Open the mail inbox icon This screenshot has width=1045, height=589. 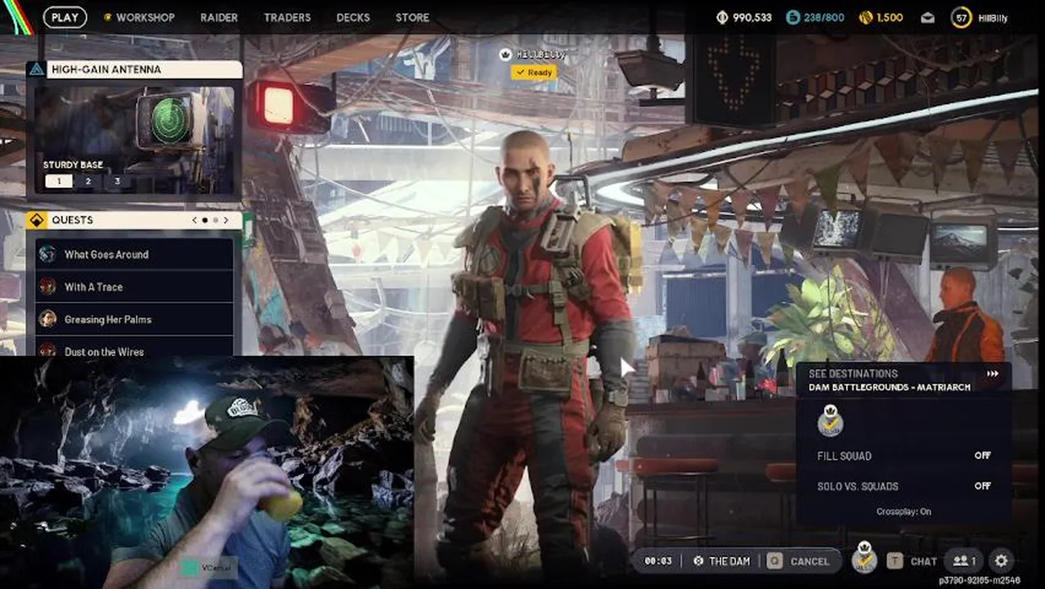point(927,17)
